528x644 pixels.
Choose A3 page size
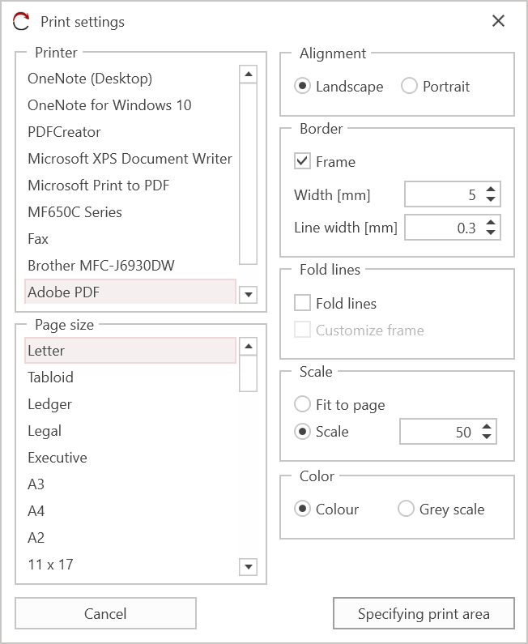tap(36, 484)
